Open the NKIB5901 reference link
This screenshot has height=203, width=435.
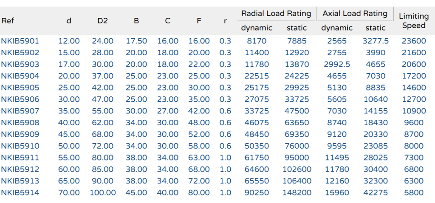[20, 41]
